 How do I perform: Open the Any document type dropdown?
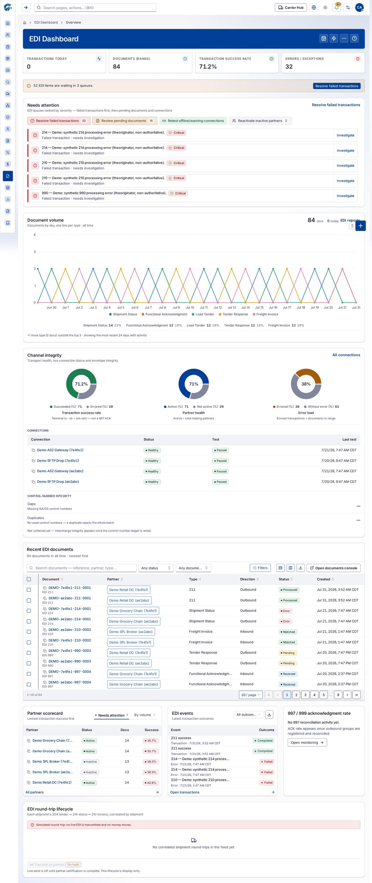pos(193,568)
